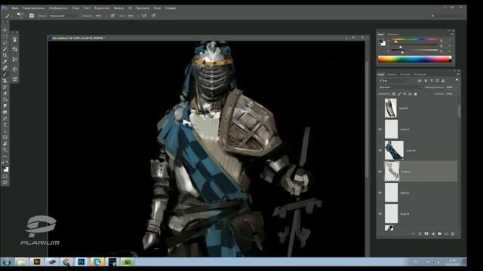The width and height of the screenshot is (483, 271).
Task: Select the Healing Brush tool
Action: pos(5,68)
